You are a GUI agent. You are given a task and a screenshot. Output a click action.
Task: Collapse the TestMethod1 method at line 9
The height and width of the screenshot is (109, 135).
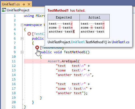(22, 52)
